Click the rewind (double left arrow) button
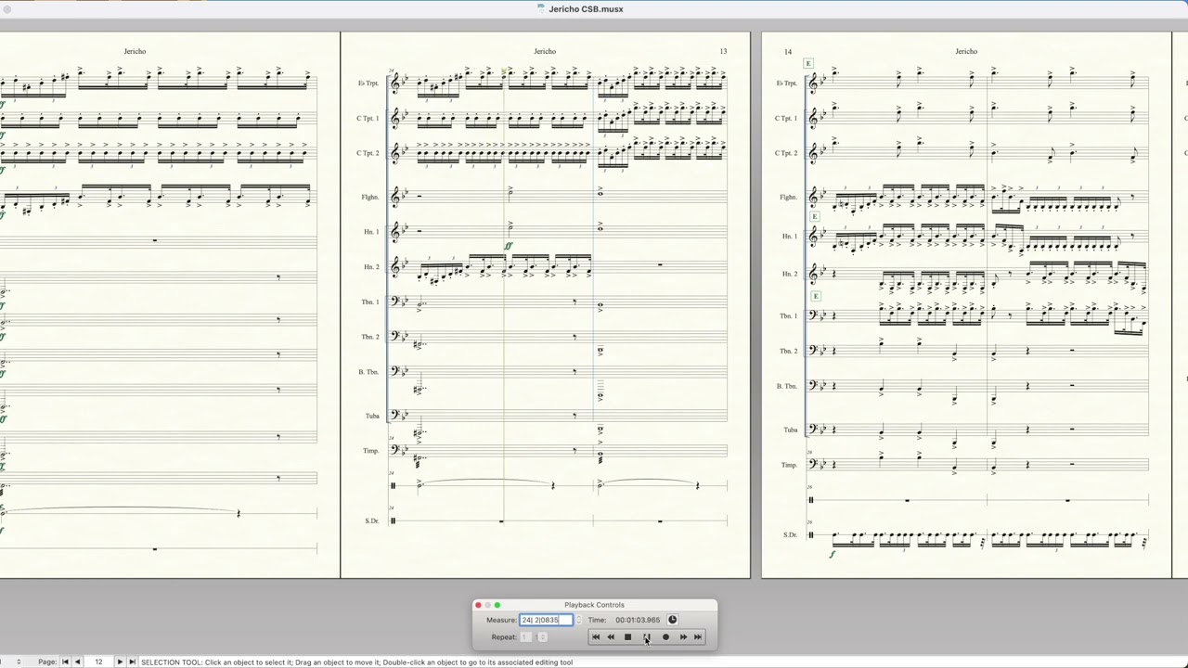1188x668 pixels. pos(611,637)
